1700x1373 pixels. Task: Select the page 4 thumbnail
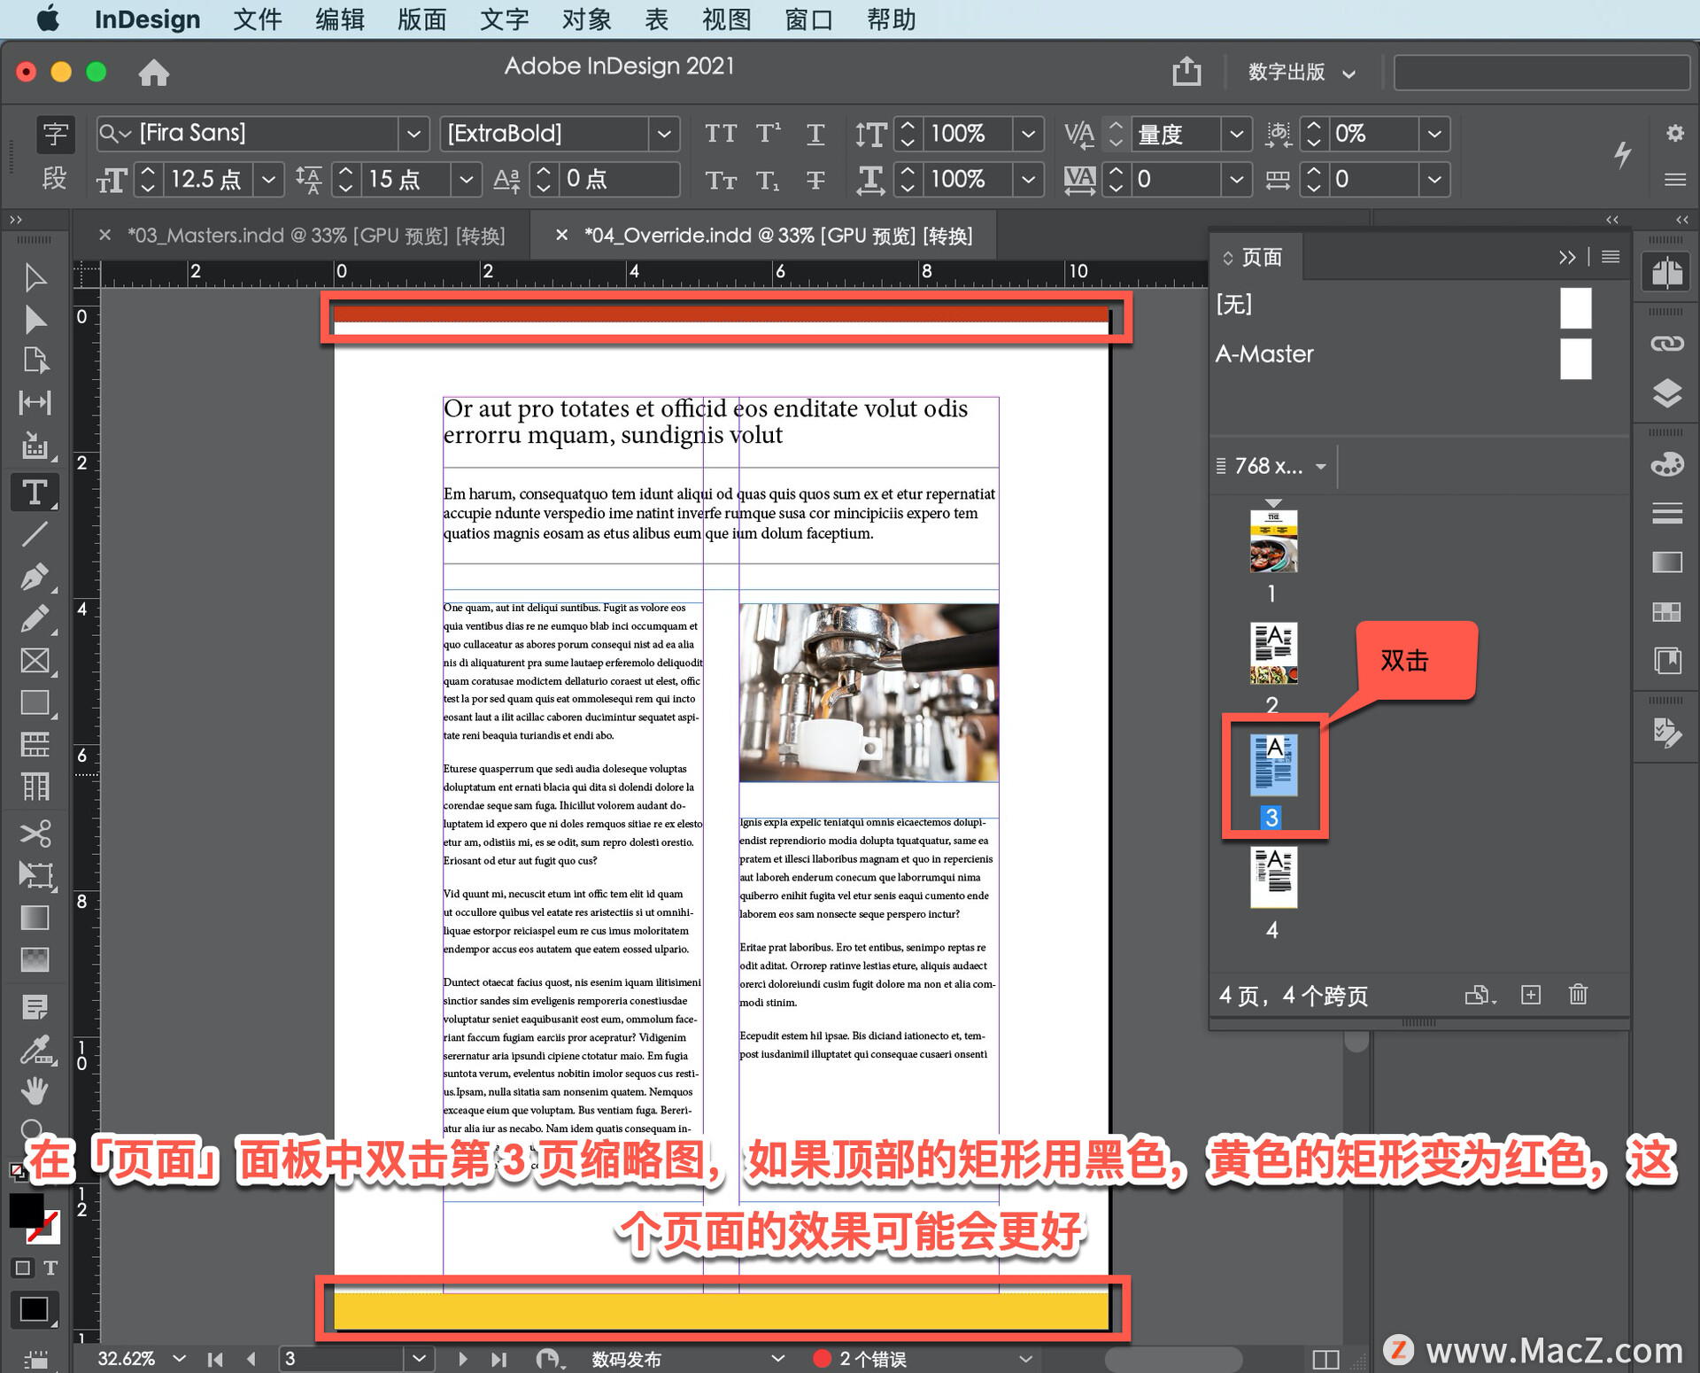[1273, 878]
